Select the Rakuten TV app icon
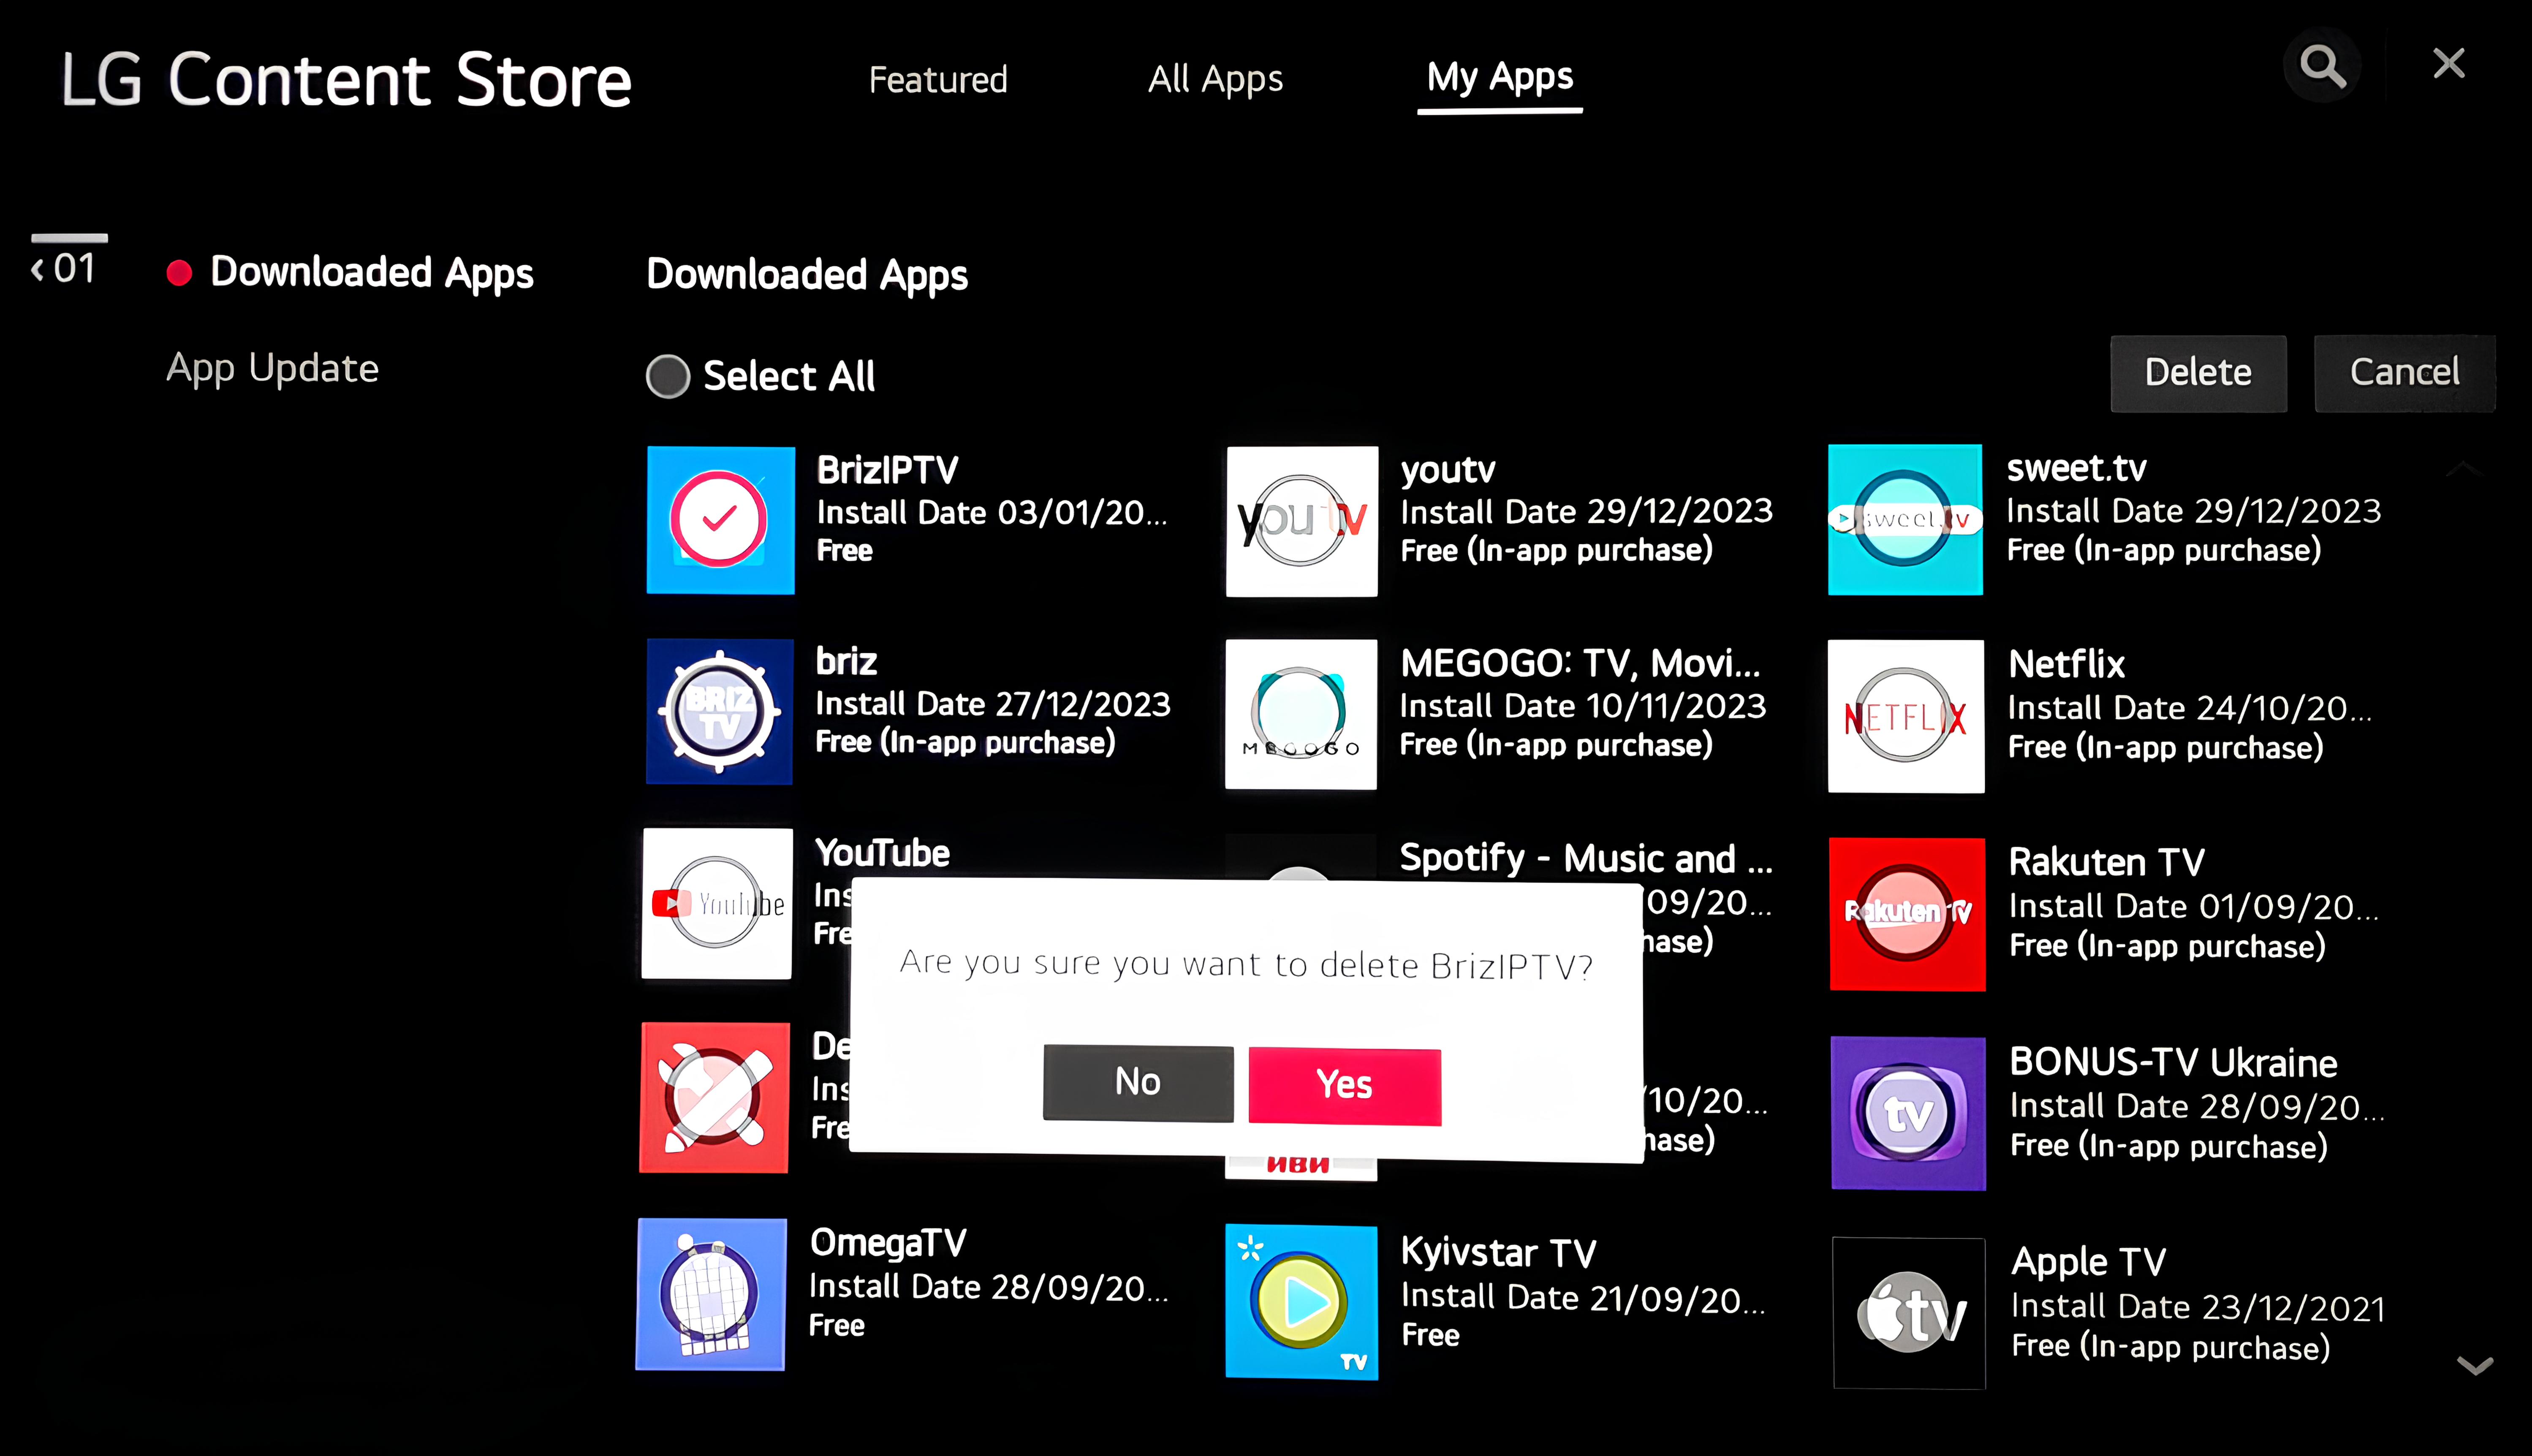 click(1906, 913)
